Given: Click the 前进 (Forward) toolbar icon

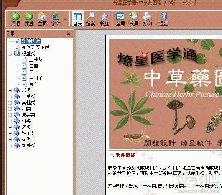Looking at the screenshot, I should tap(29, 19).
